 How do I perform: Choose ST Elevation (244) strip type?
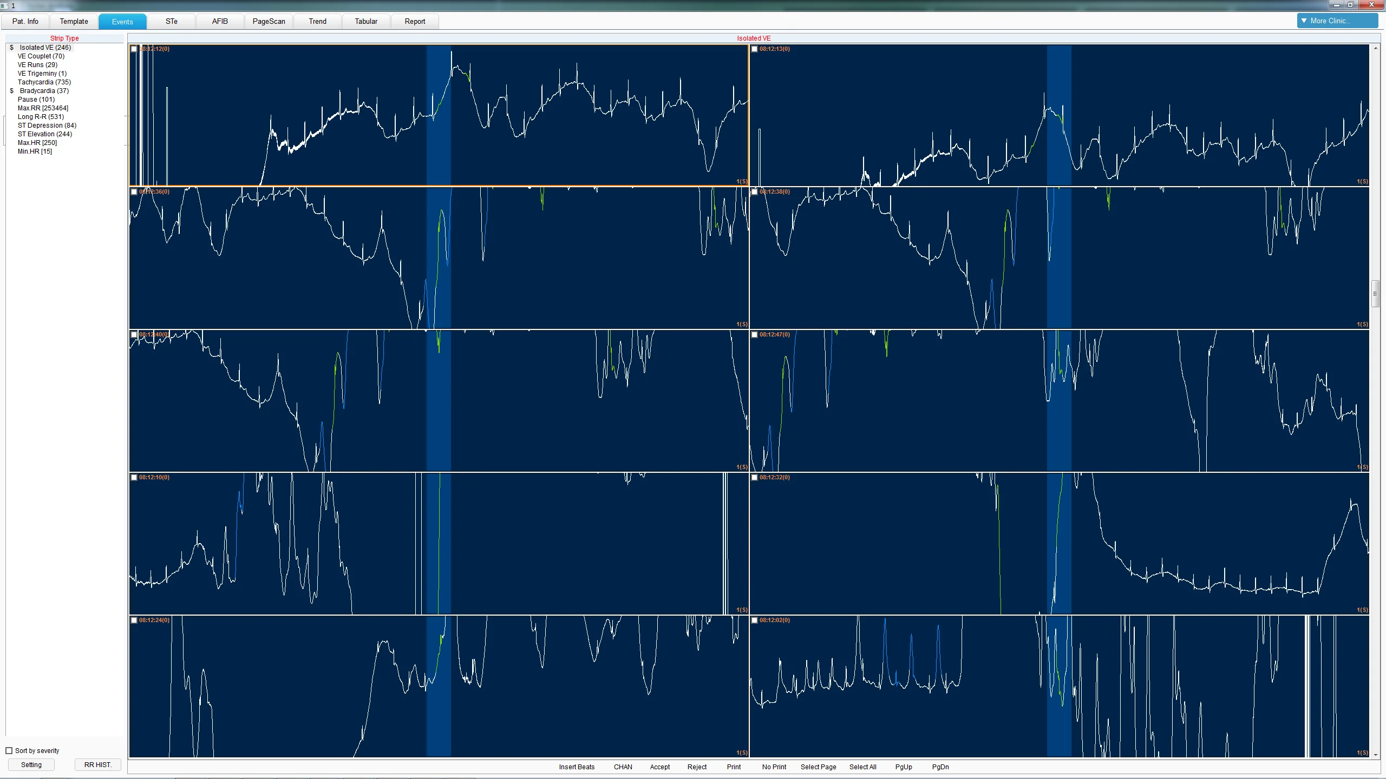44,134
